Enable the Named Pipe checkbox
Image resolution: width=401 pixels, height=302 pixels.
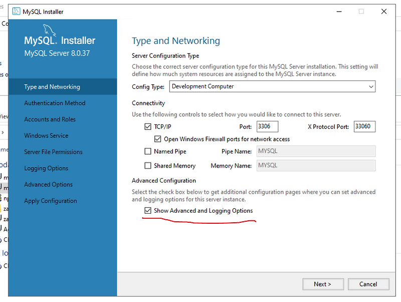coord(148,152)
